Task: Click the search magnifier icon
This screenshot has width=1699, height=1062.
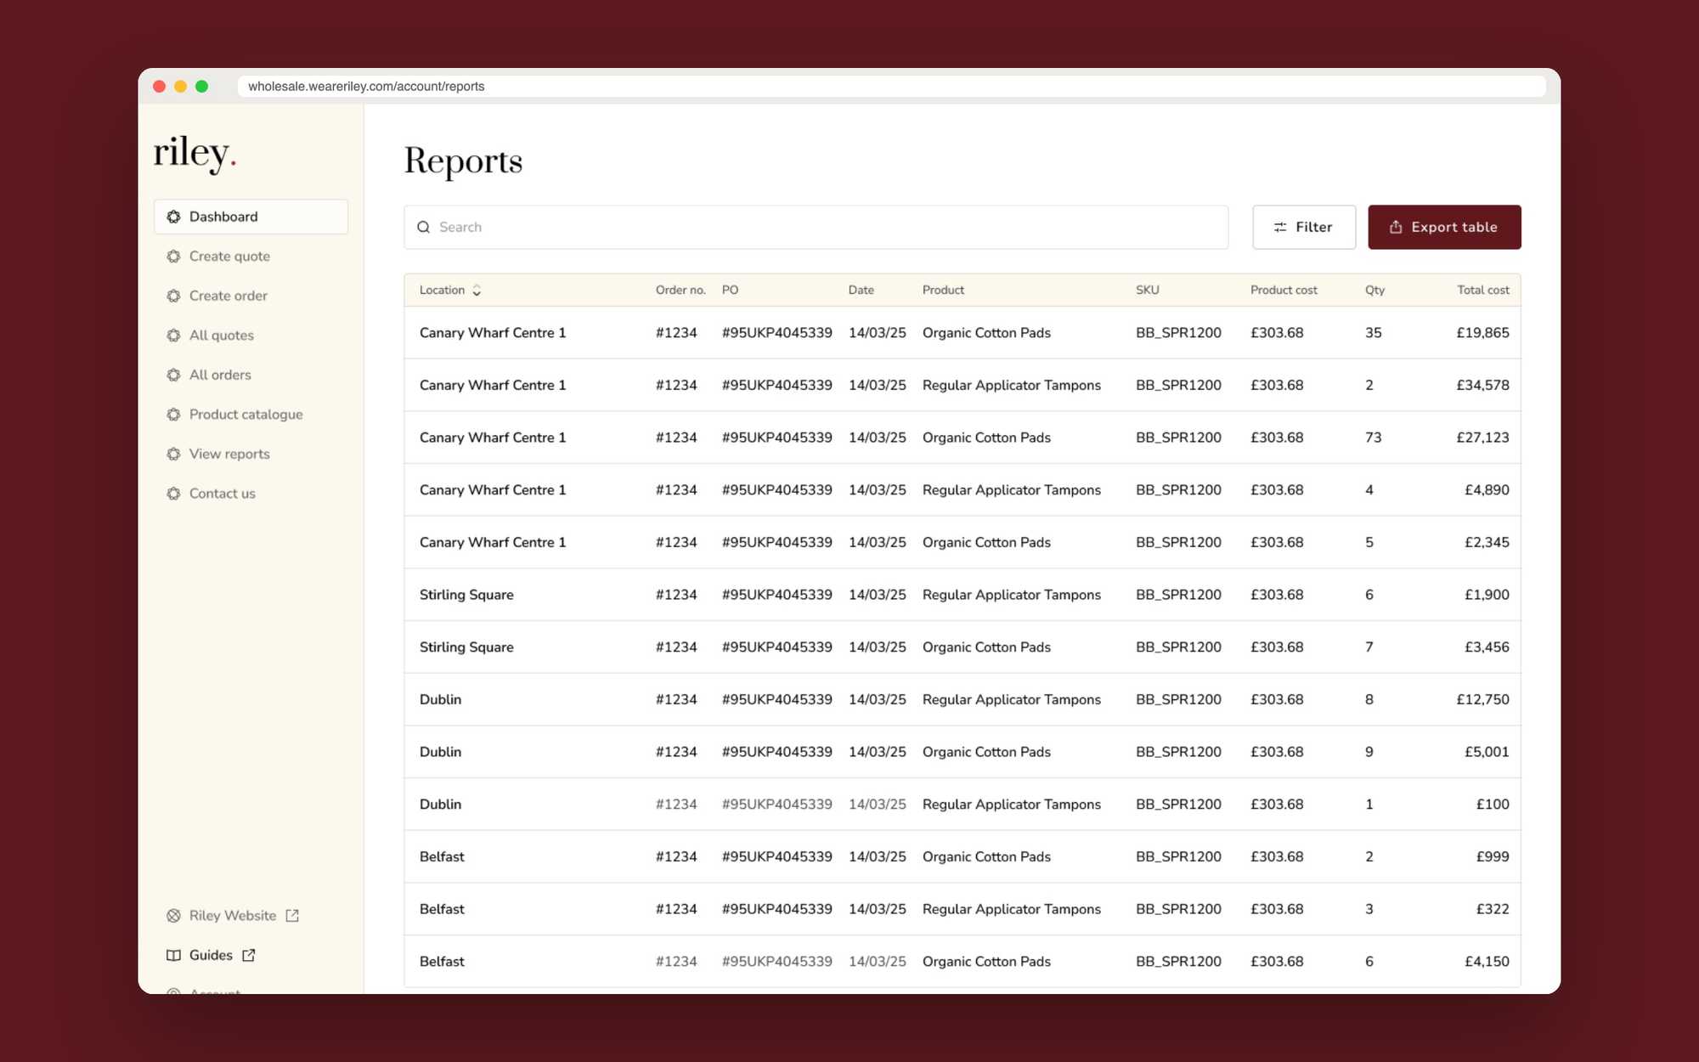Action: 423,227
